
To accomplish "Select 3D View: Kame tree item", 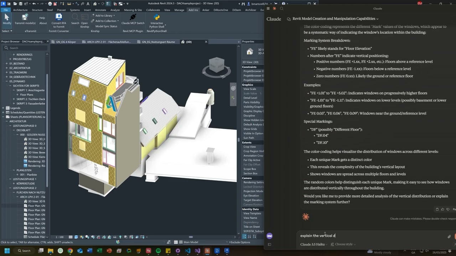I will pos(34,157).
